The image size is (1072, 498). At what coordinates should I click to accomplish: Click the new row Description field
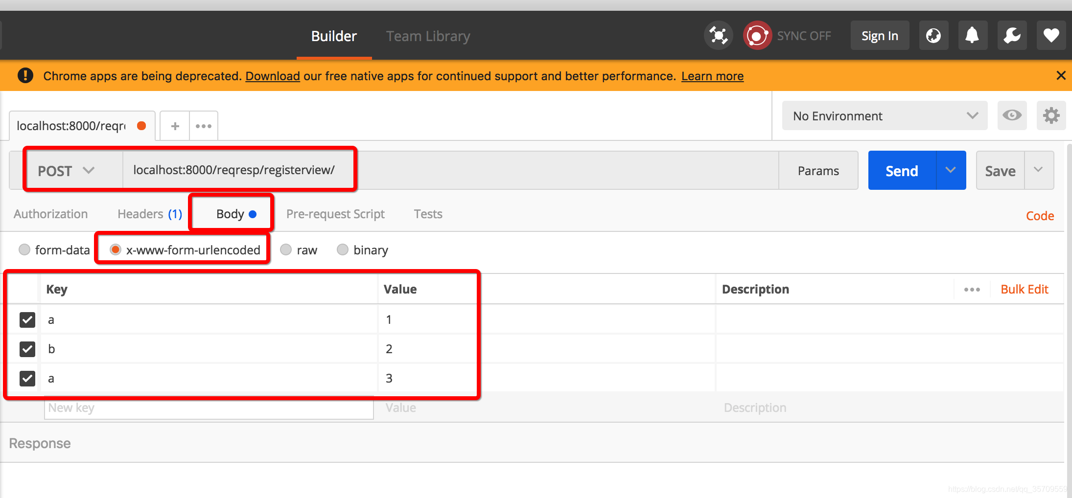889,408
